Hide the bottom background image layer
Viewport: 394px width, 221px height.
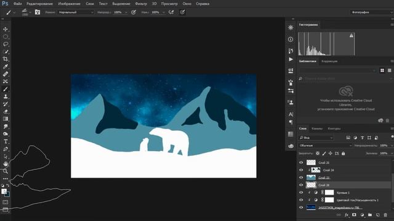[301, 207]
